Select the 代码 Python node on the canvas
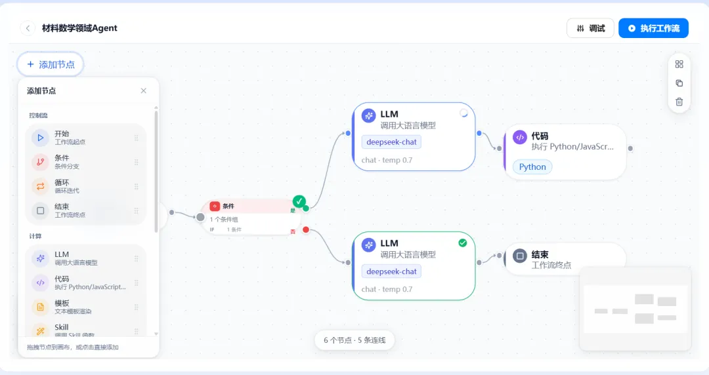The height and width of the screenshot is (375, 709). coord(565,152)
